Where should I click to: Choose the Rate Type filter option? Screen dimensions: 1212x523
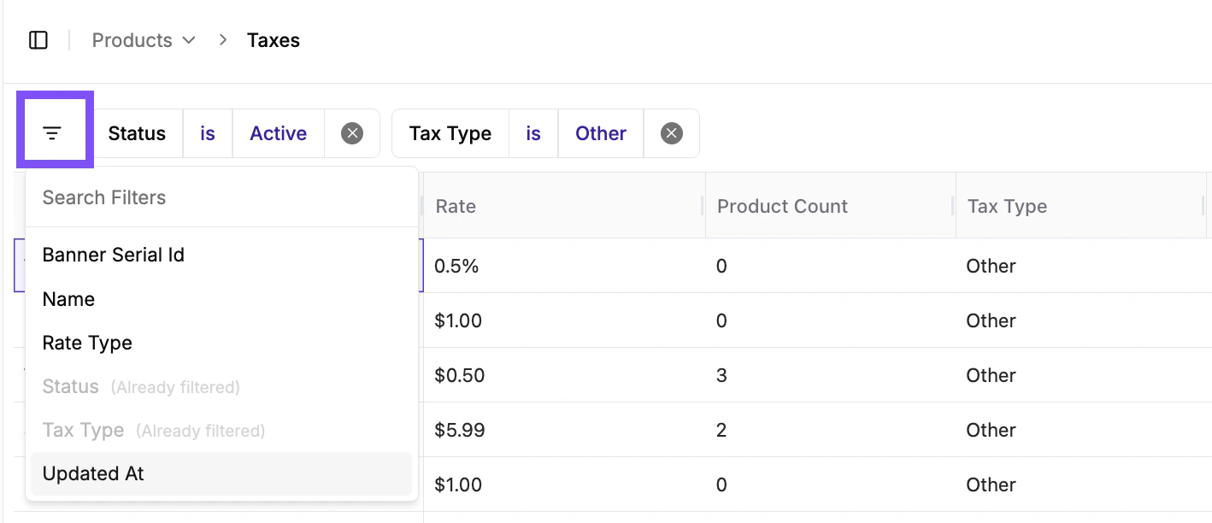(87, 343)
